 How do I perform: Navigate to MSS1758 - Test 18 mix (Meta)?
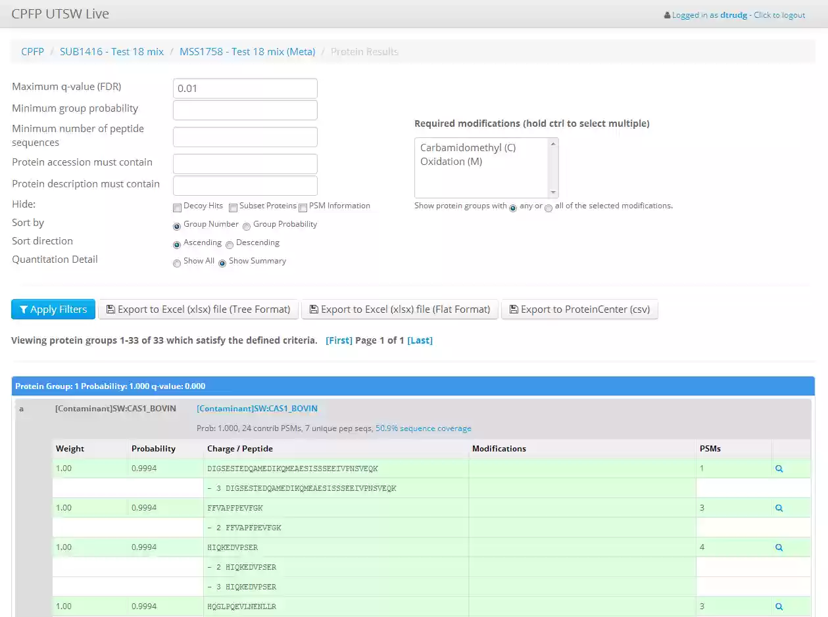pos(247,51)
